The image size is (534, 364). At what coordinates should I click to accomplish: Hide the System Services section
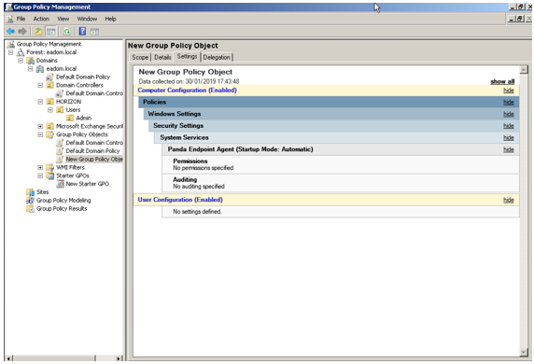click(509, 137)
